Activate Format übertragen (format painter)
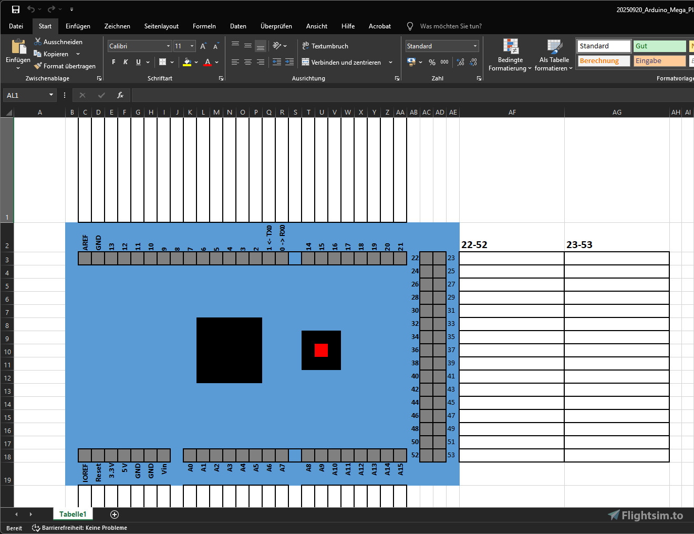Viewport: 694px width, 534px height. click(37, 66)
